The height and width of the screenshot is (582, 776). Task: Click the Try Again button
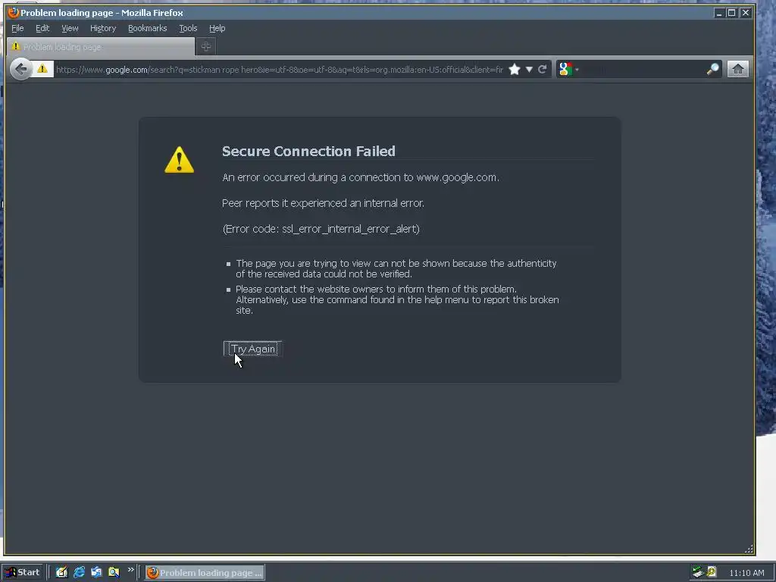tap(253, 349)
